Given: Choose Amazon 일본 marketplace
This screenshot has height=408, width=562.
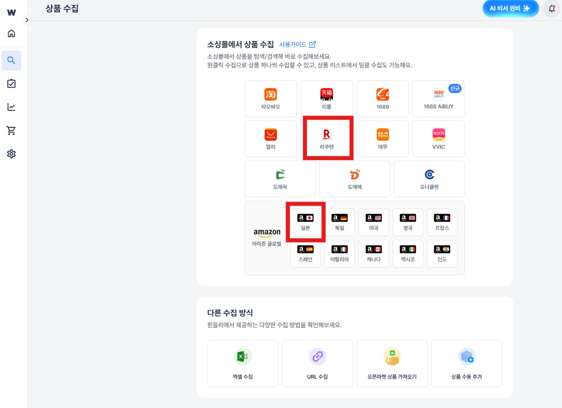Looking at the screenshot, I should (305, 222).
